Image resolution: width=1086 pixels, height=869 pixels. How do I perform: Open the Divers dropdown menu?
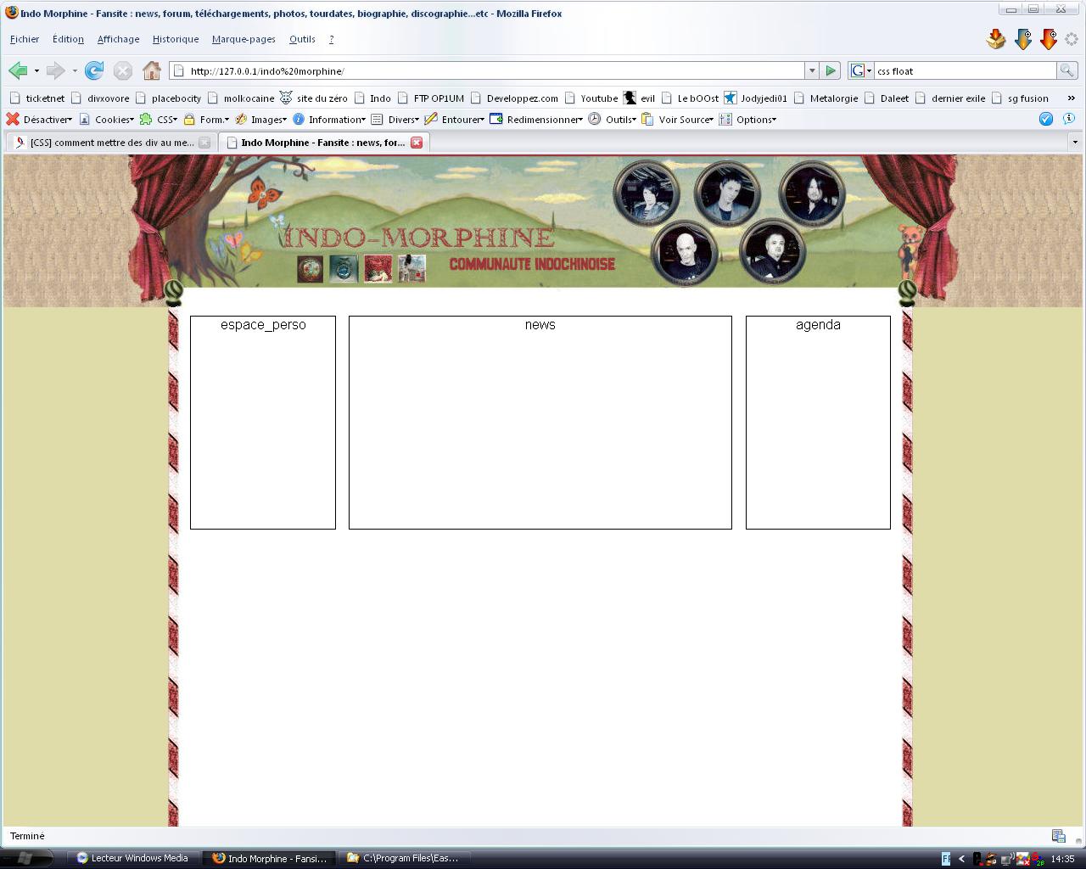395,119
